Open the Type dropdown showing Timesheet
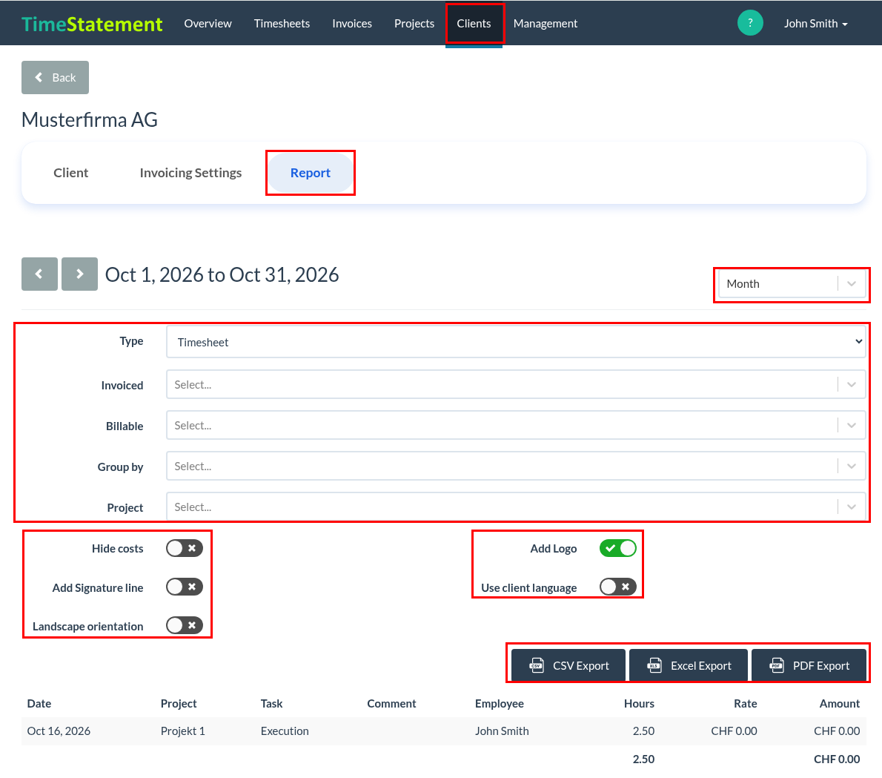This screenshot has width=882, height=778. pyautogui.click(x=516, y=342)
